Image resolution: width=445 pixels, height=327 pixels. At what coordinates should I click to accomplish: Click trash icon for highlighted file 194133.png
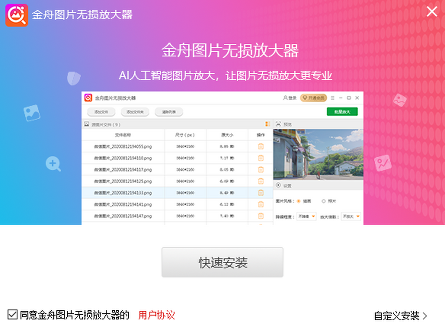(x=261, y=193)
